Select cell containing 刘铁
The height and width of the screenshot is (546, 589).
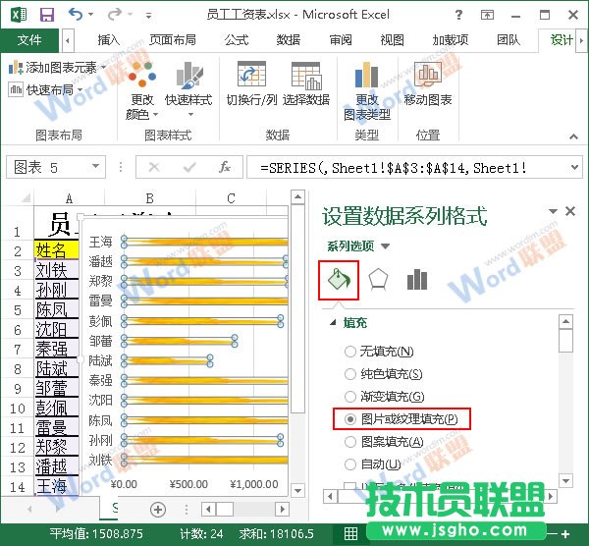(57, 270)
